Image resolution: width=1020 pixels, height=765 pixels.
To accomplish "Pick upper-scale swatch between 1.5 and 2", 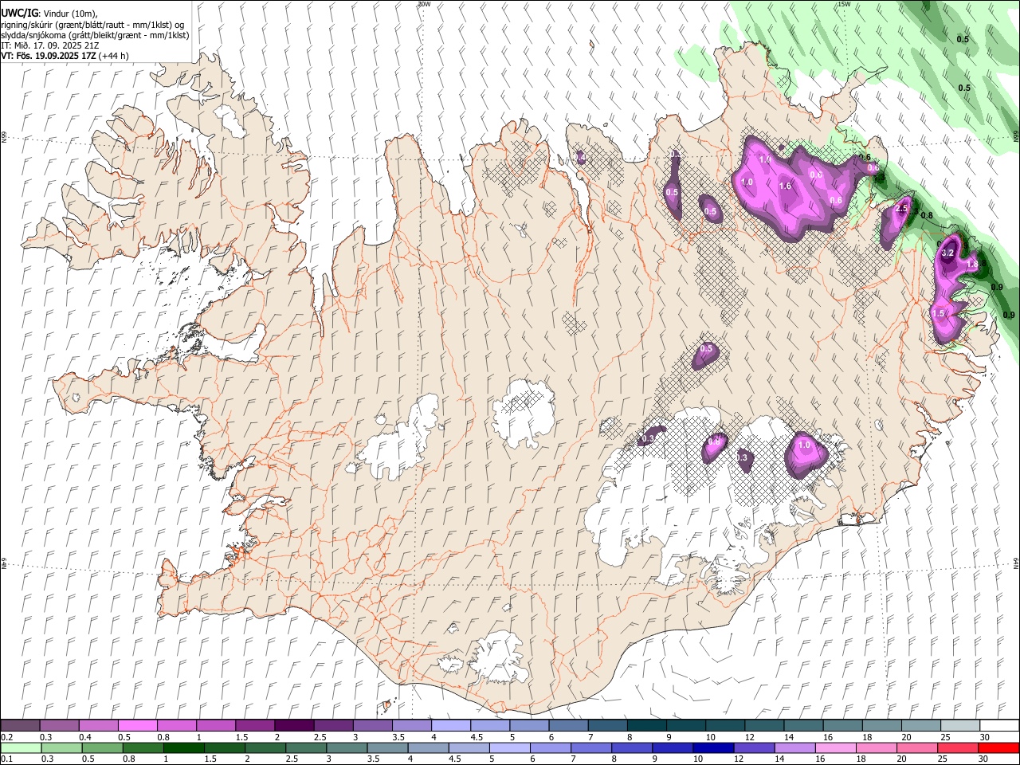I will (x=255, y=725).
